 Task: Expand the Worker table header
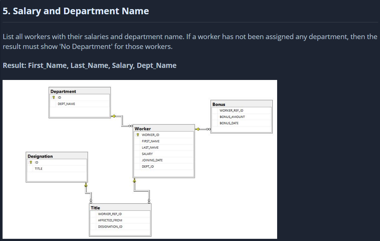coord(143,129)
